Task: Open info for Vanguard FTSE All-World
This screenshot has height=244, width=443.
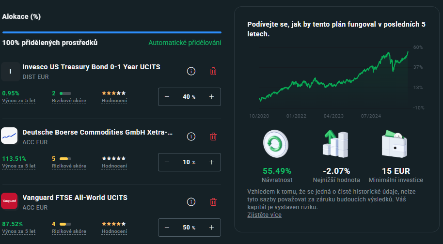Action: tap(191, 202)
